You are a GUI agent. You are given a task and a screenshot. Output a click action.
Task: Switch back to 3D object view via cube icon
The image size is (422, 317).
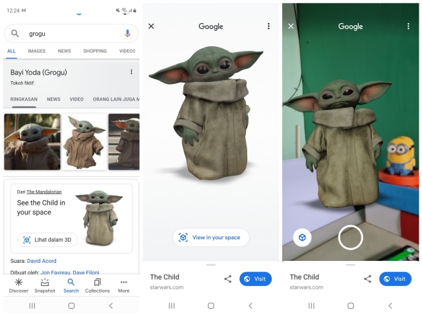tap(302, 238)
